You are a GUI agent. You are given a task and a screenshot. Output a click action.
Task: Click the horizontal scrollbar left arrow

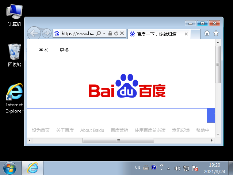30,140
